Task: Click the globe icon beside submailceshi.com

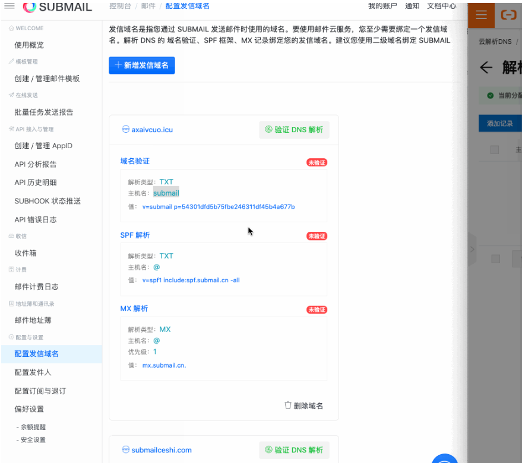Action: [125, 450]
